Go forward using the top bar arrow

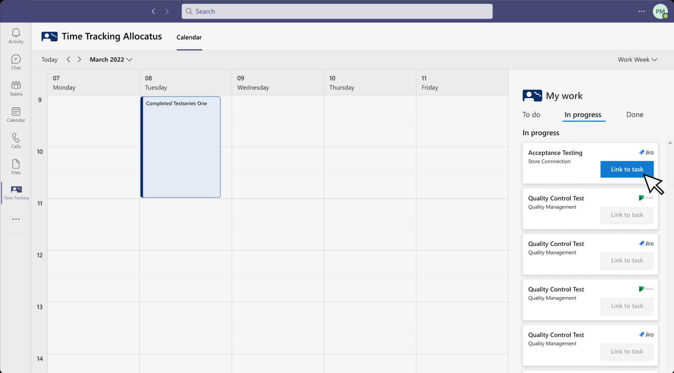pos(167,11)
